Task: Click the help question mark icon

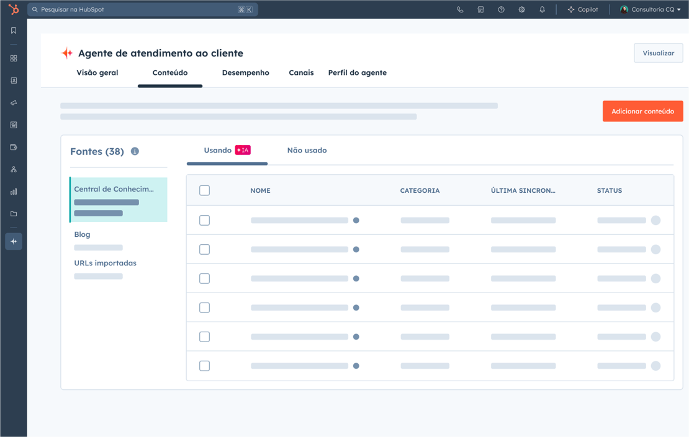Action: point(501,10)
